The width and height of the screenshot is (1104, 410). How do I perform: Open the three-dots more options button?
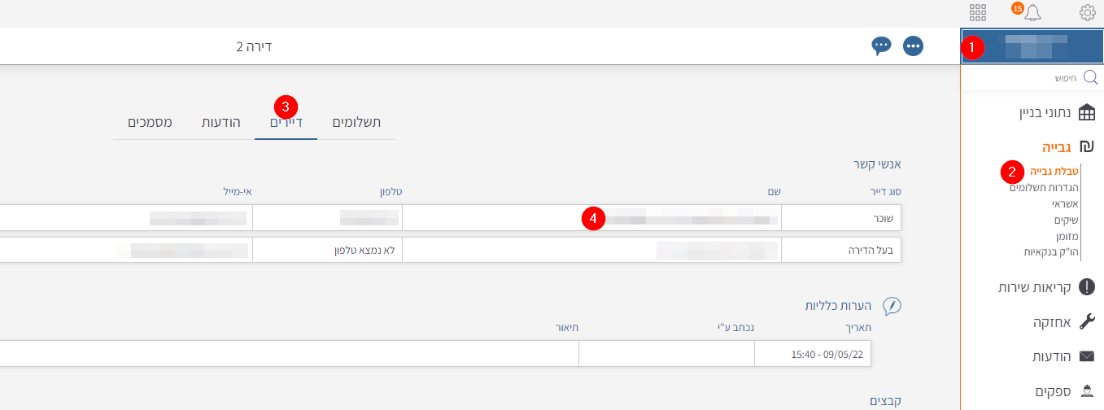click(x=914, y=46)
